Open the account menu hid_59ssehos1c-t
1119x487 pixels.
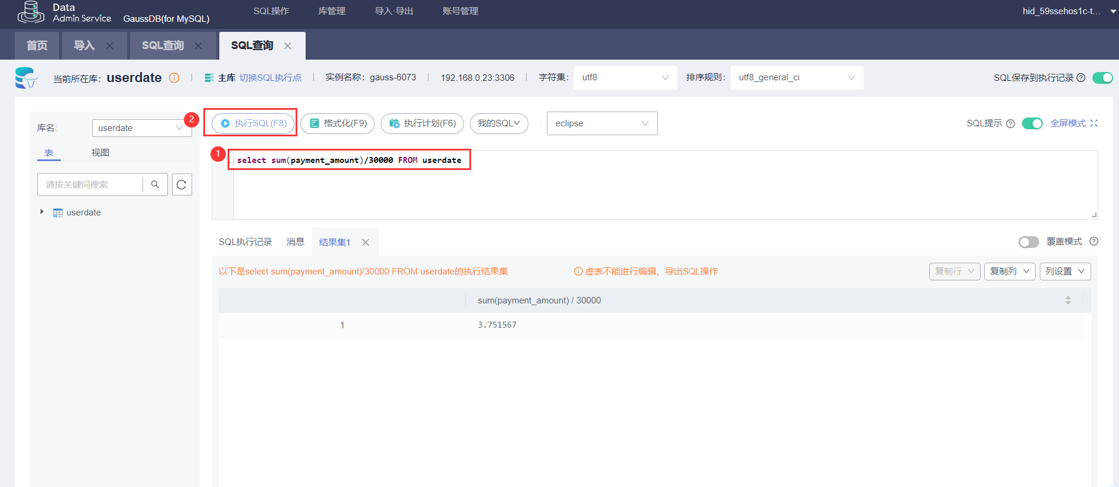tap(1069, 11)
